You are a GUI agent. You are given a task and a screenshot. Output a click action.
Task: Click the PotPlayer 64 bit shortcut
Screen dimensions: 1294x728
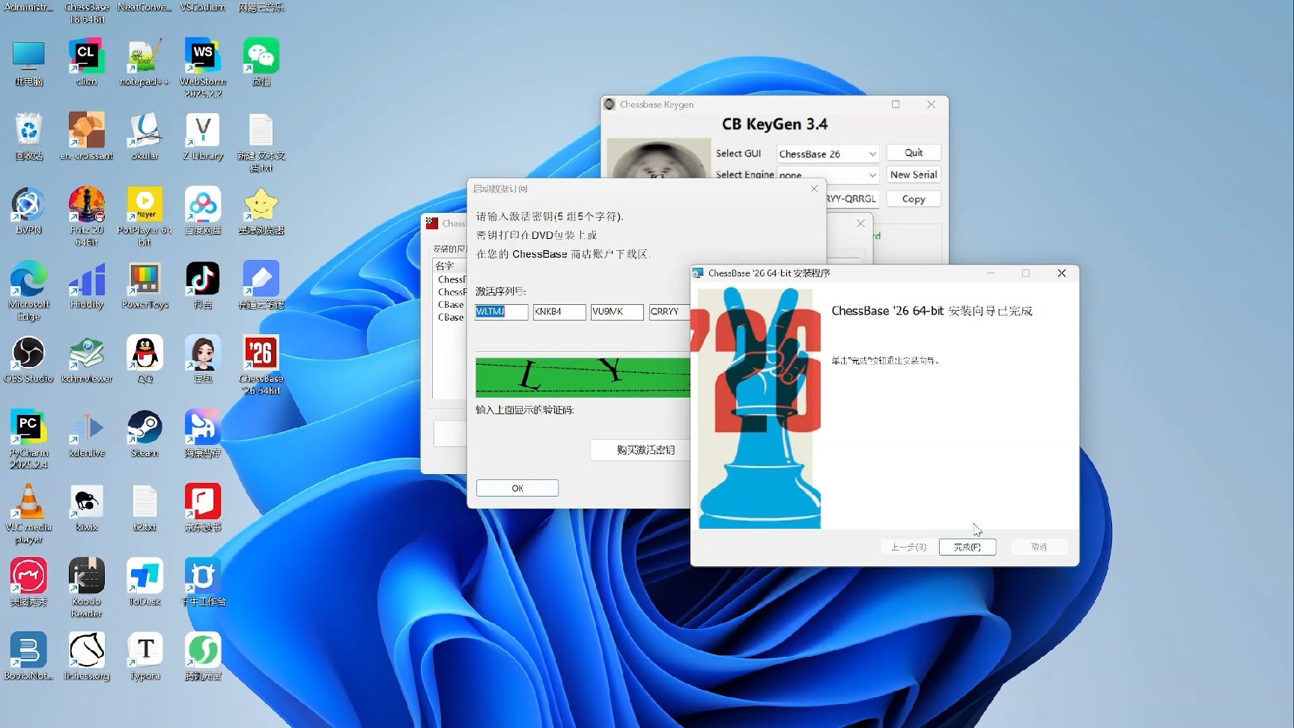click(x=145, y=216)
